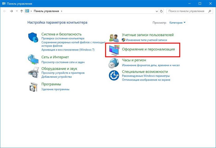Click the back arrow navigation button
Viewport: 216px width, 148px height.
pos(5,11)
